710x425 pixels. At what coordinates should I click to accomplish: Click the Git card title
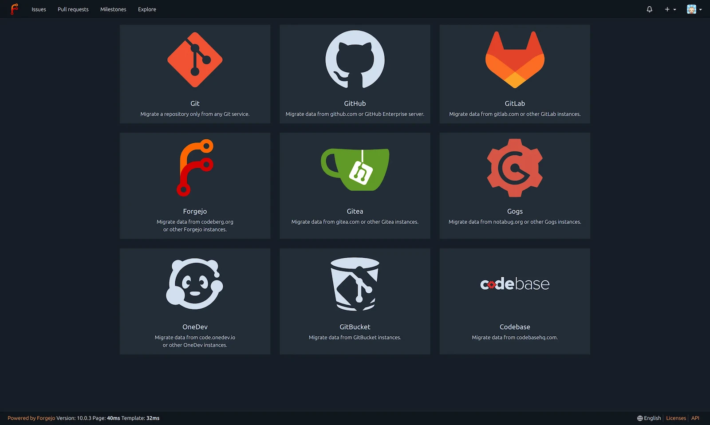coord(195,103)
